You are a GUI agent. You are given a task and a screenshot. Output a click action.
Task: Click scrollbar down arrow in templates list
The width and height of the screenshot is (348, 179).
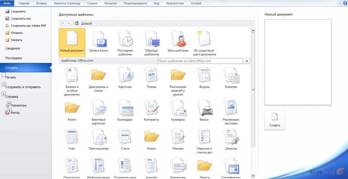253,176
